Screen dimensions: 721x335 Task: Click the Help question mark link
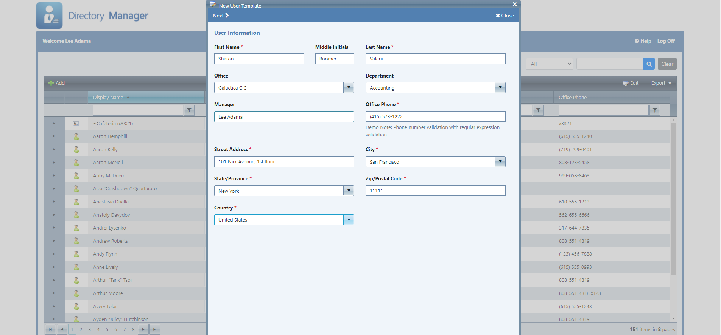(643, 41)
